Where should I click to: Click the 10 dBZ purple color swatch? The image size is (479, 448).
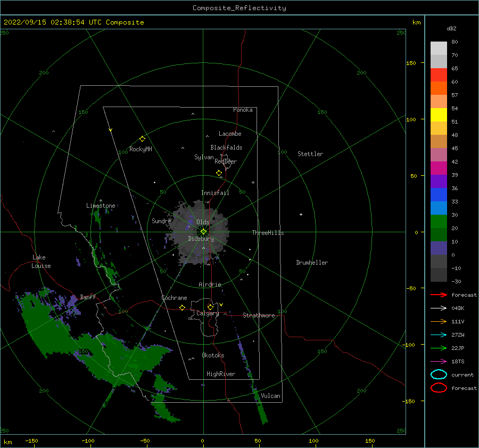(x=439, y=248)
